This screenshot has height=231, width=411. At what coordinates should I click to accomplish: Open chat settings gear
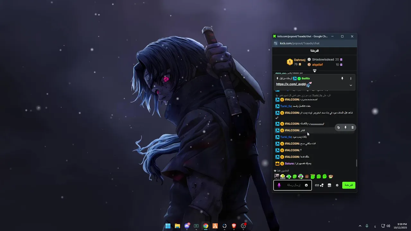coord(337,185)
